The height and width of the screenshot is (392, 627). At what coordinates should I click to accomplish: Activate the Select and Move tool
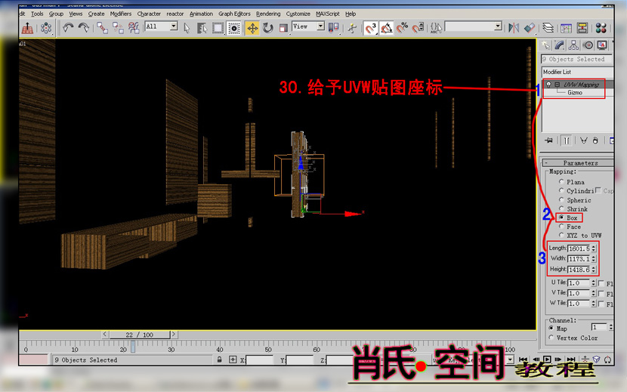coord(252,28)
